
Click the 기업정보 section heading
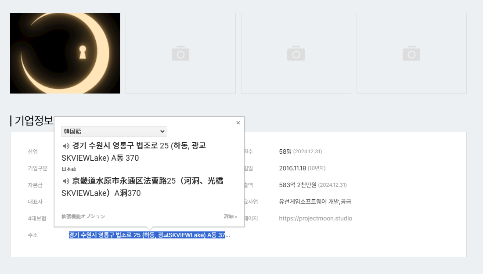pyautogui.click(x=34, y=120)
